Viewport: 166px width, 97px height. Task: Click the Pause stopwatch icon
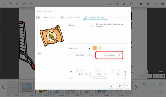pyautogui.click(x=96, y=70)
